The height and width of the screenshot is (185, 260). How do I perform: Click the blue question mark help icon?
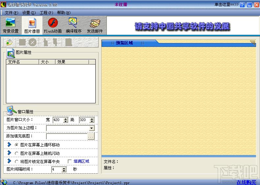pos(242,5)
